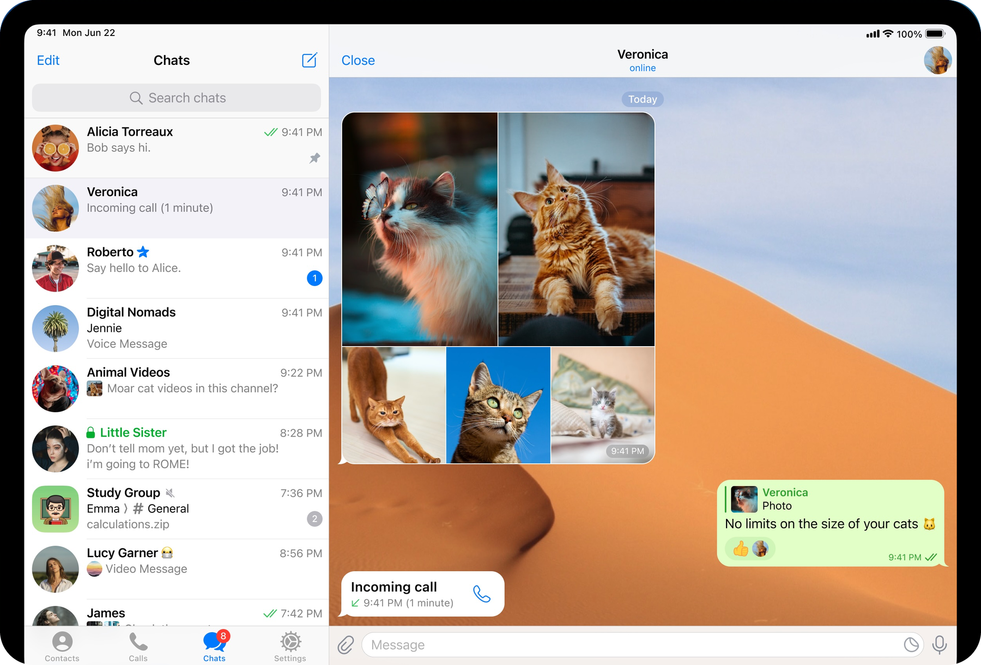Open the cat with butterfly photo
This screenshot has height=665, width=981.
(x=420, y=229)
